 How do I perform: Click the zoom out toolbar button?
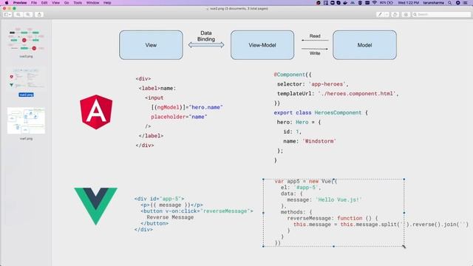18,15
